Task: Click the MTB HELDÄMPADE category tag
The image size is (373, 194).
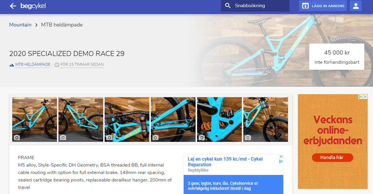Action: [33, 65]
